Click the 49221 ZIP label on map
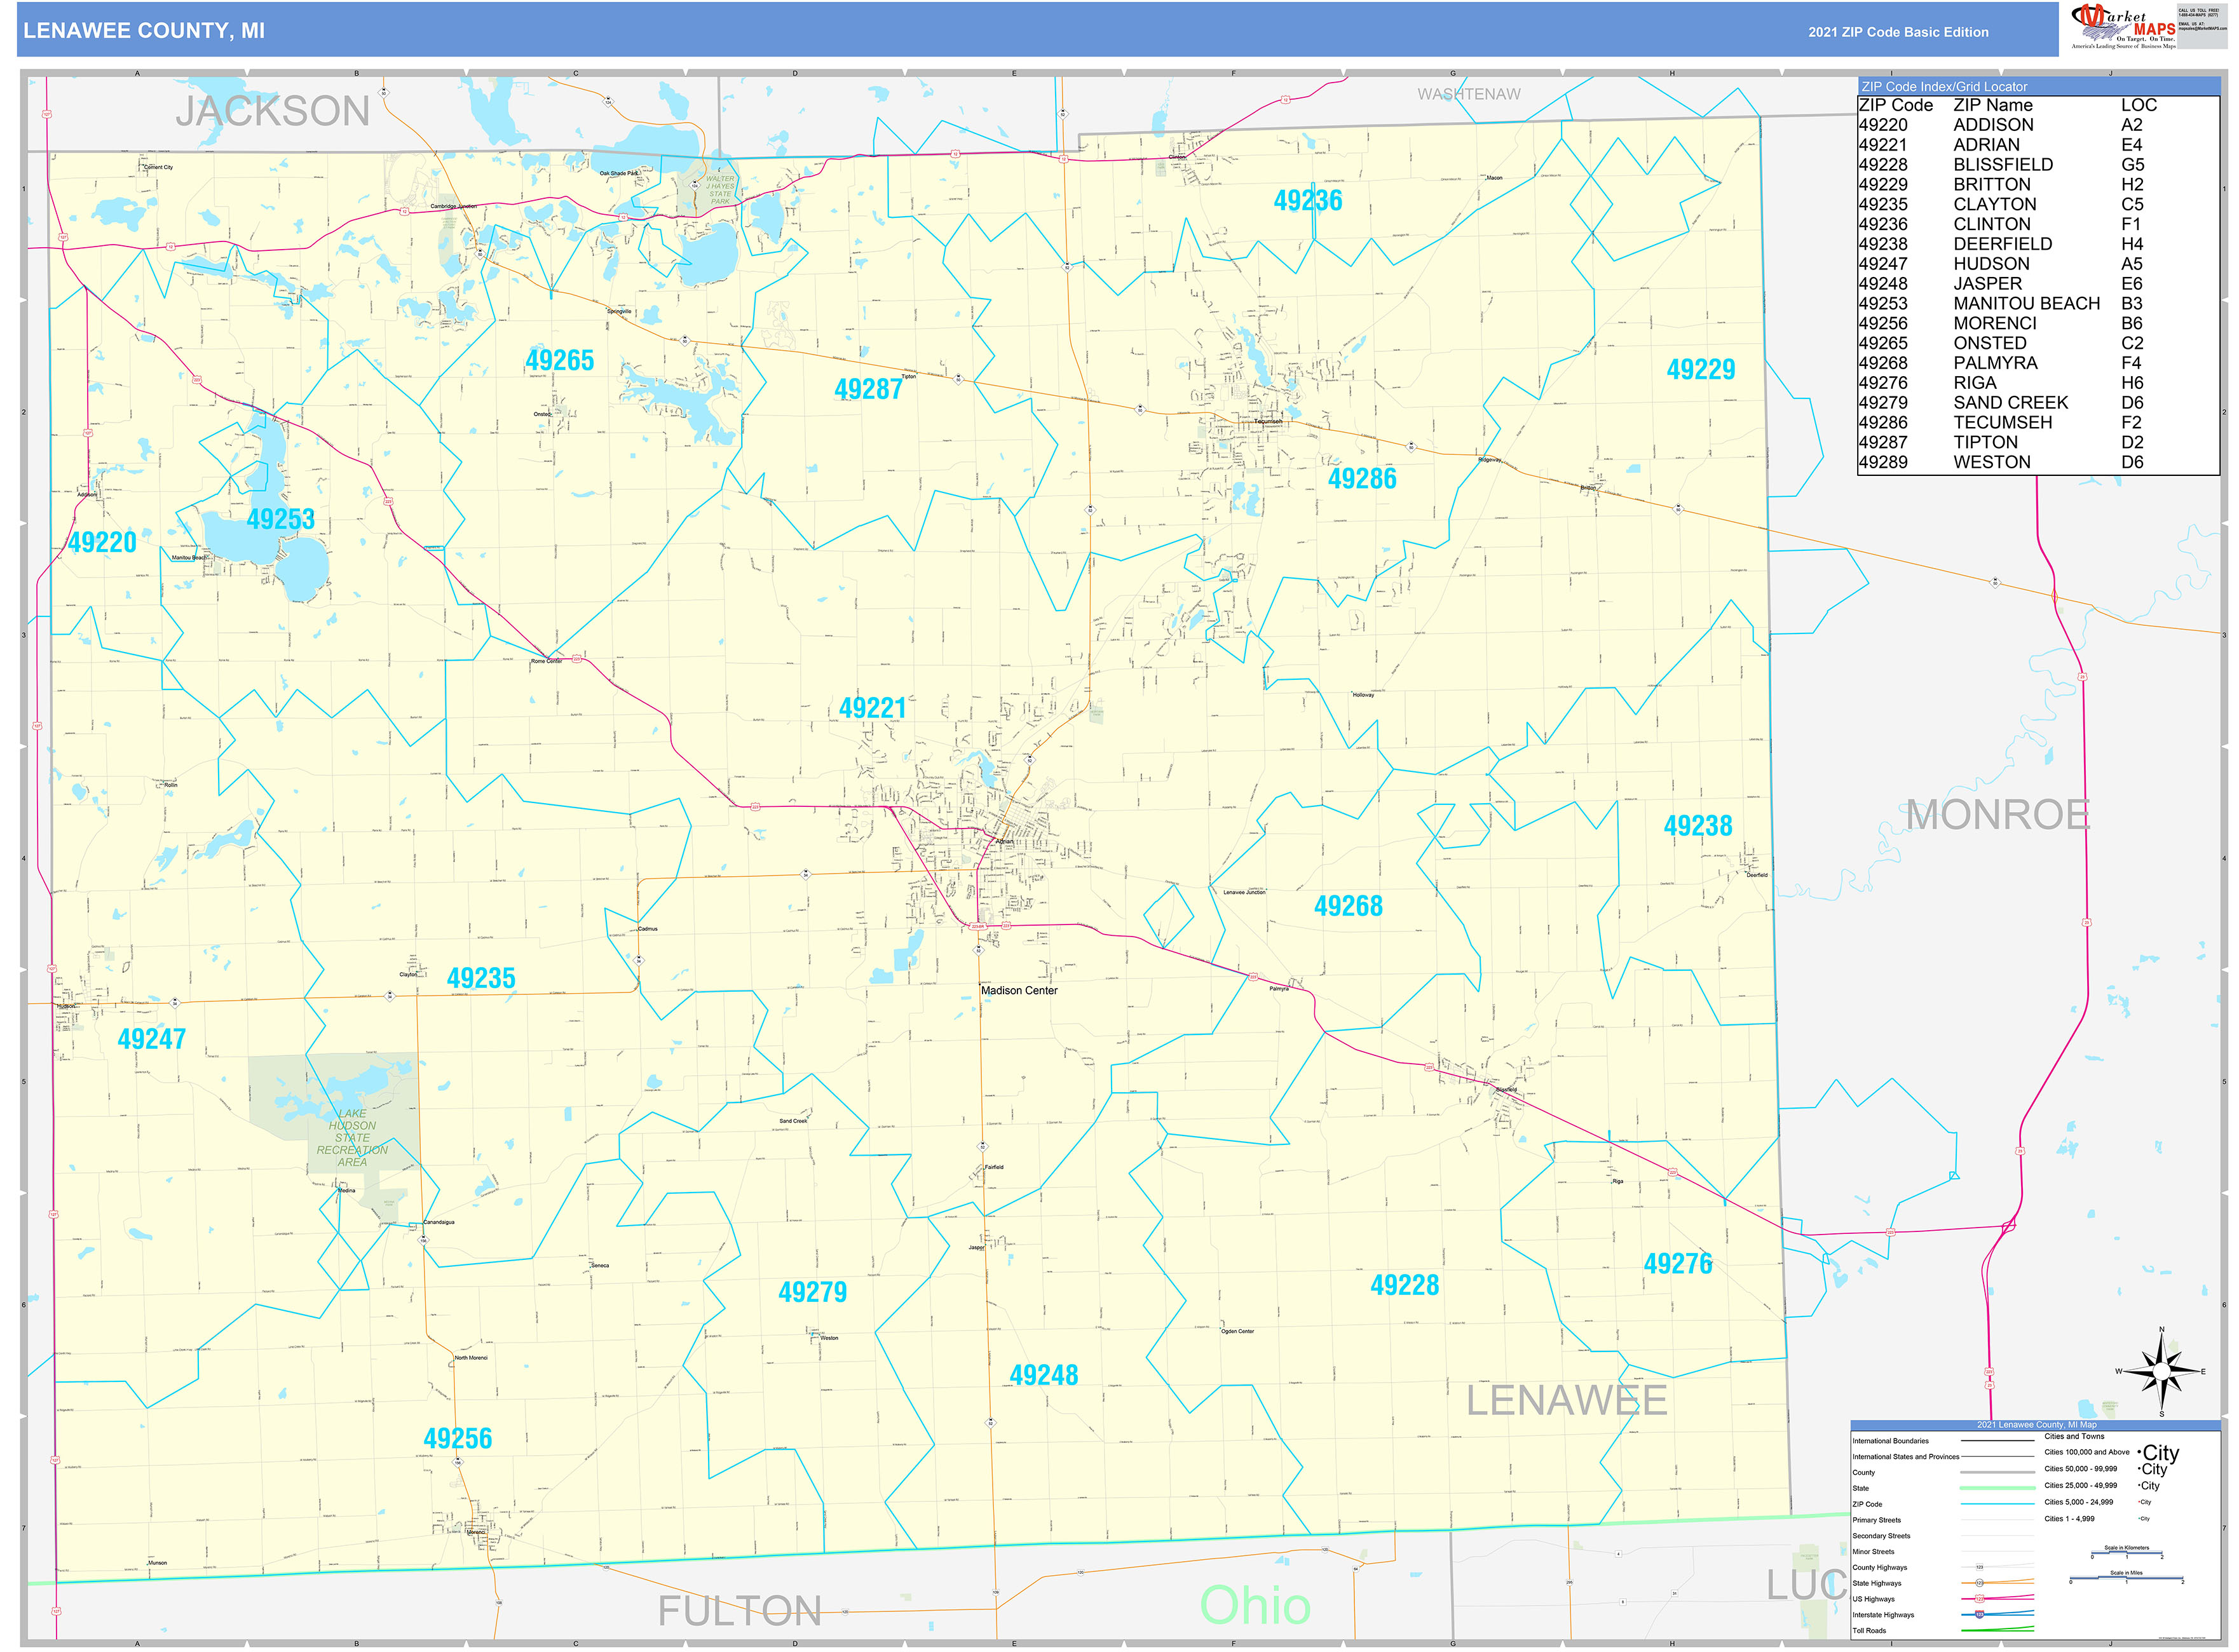Screen dimensions: 2239x1652 [x=873, y=709]
